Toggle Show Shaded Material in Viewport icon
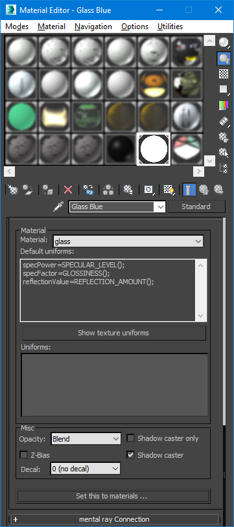The width and height of the screenshot is (234, 527). pyautogui.click(x=169, y=190)
